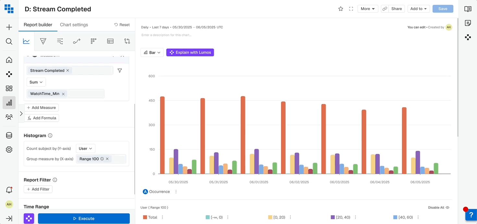
Task: Click the Total legend color swatch
Action: tap(145, 217)
